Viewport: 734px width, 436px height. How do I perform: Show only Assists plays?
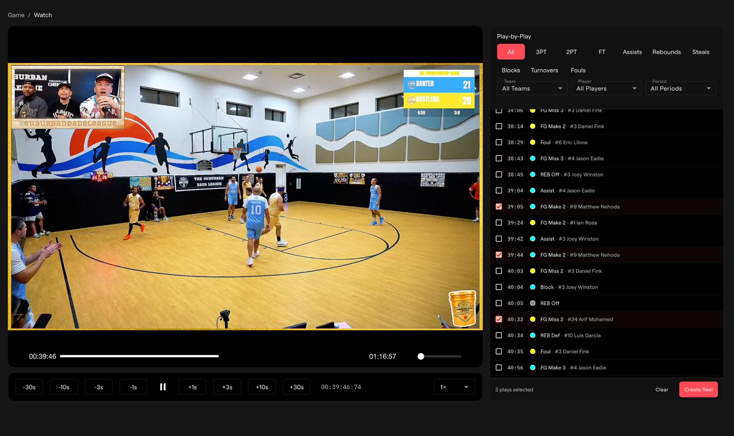coord(632,52)
